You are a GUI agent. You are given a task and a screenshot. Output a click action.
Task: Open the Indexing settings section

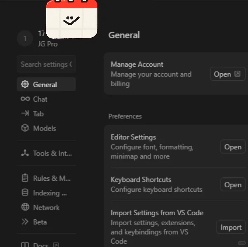point(46,193)
